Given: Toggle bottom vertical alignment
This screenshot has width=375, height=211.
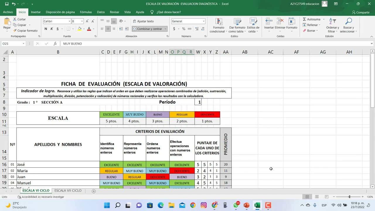Looking at the screenshot, I should tap(114, 21).
